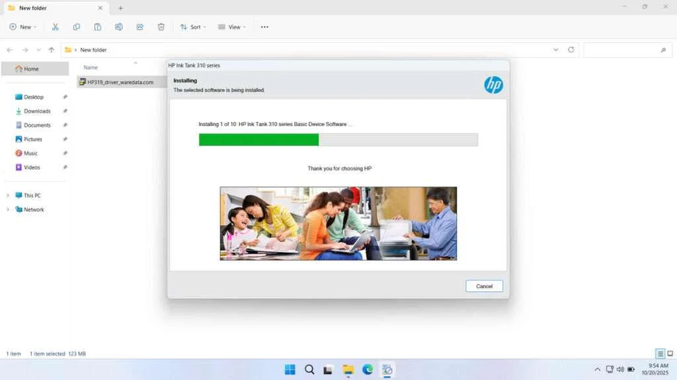Cancel the HP Ink Tank installation
Screen dimensions: 677x380
(x=484, y=286)
